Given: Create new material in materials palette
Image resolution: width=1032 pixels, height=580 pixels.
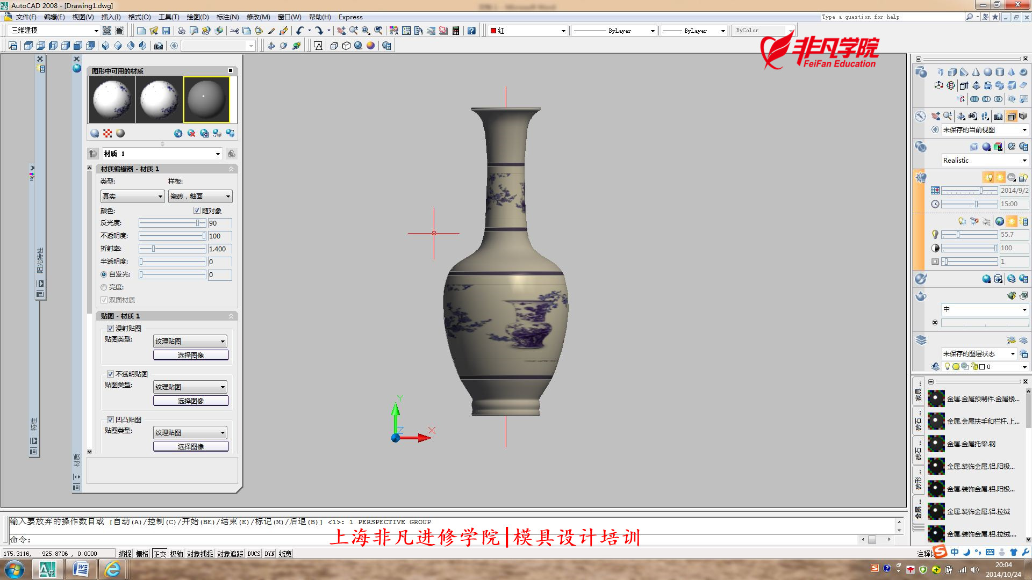Looking at the screenshot, I should pyautogui.click(x=178, y=133).
